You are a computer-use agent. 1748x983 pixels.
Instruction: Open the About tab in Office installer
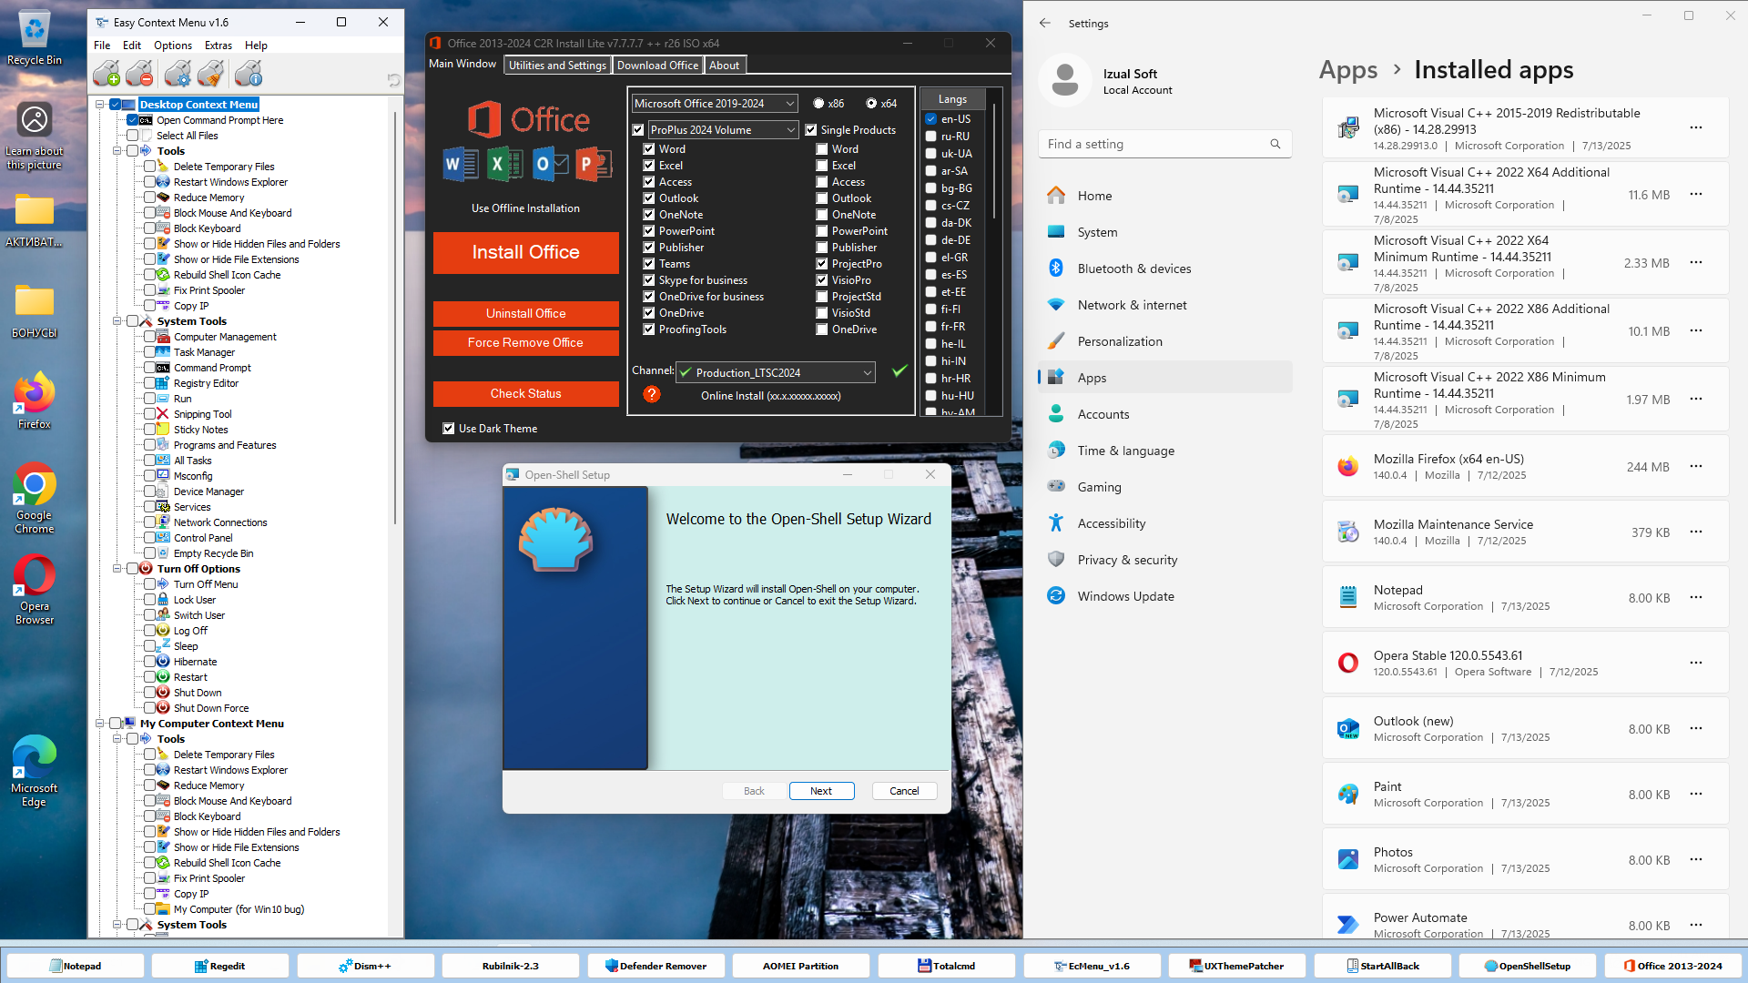click(725, 66)
